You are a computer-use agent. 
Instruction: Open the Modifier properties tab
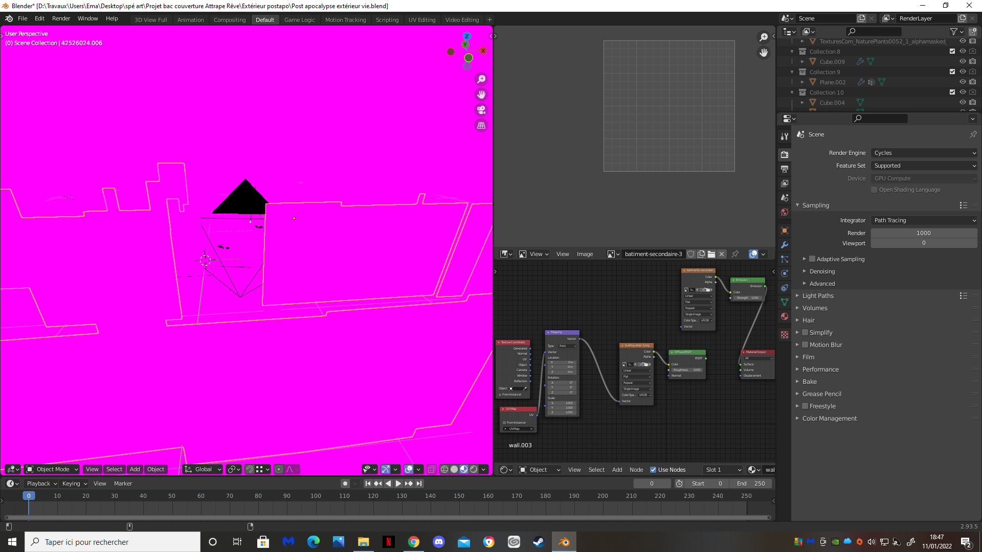(785, 245)
